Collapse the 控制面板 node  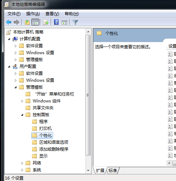click(22, 115)
